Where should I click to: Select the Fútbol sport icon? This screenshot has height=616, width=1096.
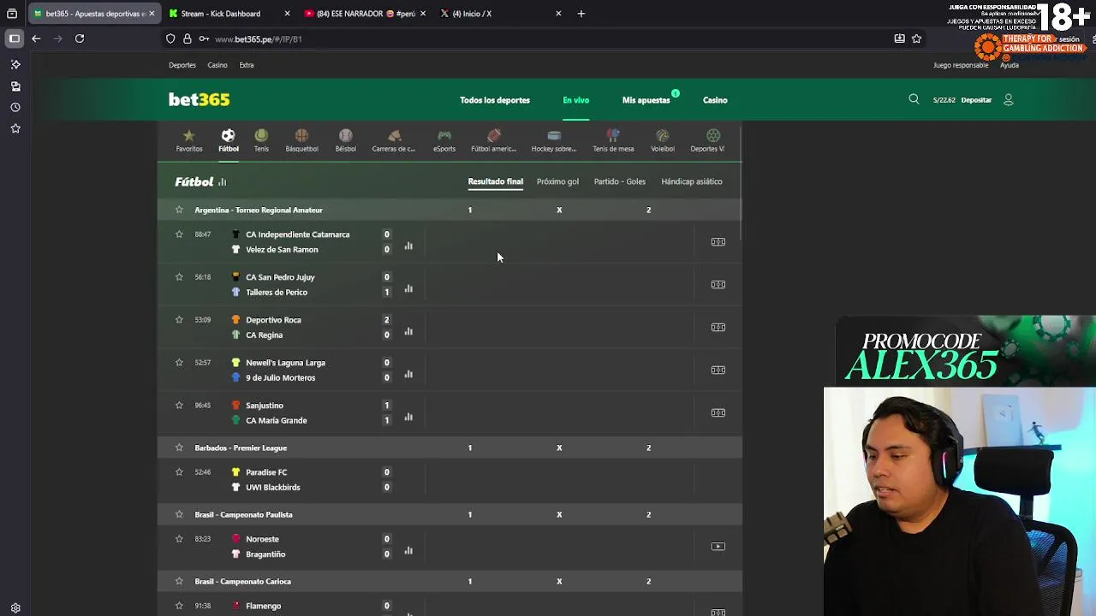tap(228, 140)
